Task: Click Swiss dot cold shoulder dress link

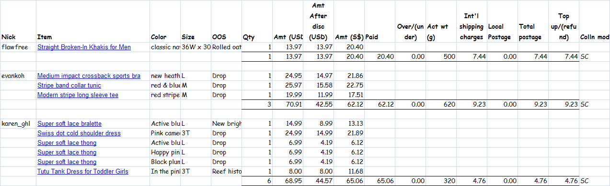Action: coord(79,133)
